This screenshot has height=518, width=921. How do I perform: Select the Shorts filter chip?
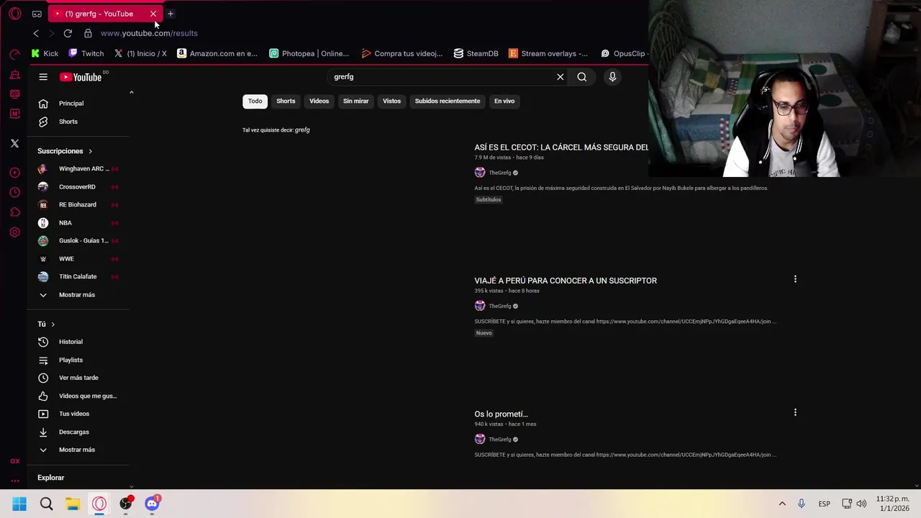point(286,101)
